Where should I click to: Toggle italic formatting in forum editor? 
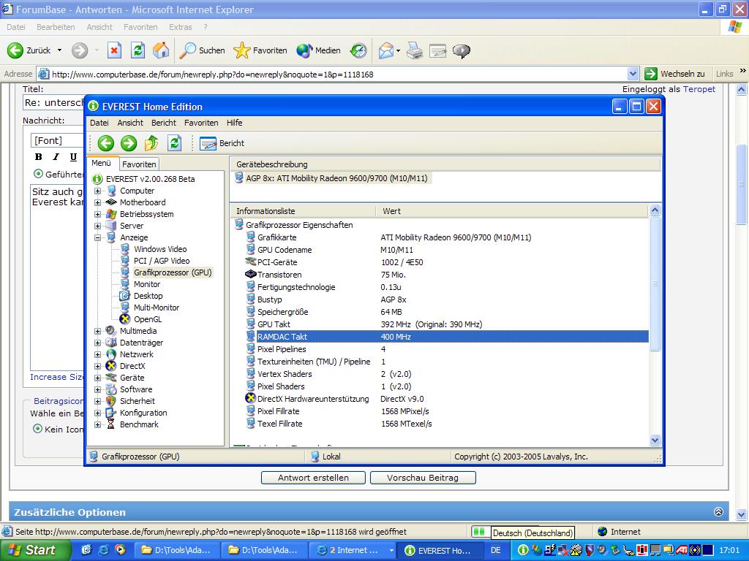point(56,157)
